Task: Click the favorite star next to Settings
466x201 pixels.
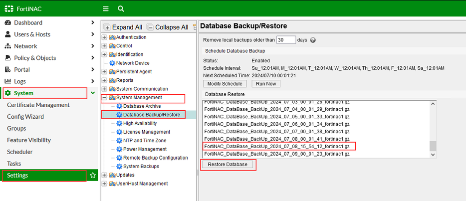Action: tap(92, 176)
